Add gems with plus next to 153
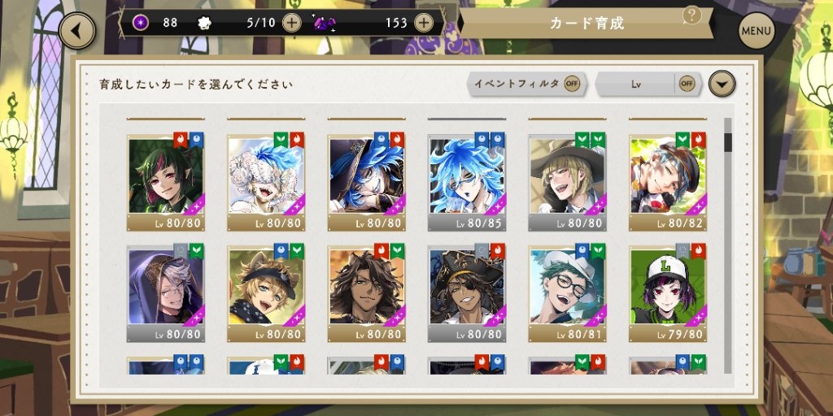 tap(423, 23)
